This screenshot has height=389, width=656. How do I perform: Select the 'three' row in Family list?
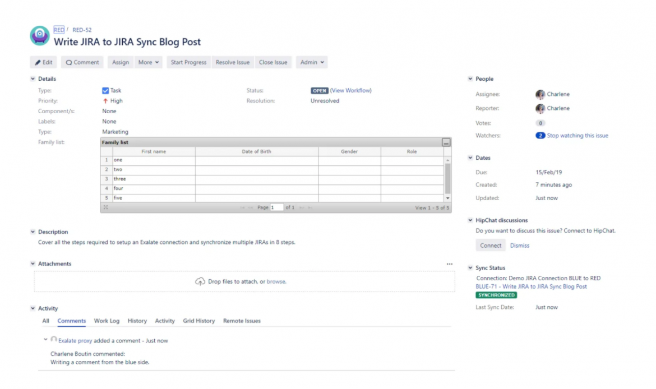[272, 179]
